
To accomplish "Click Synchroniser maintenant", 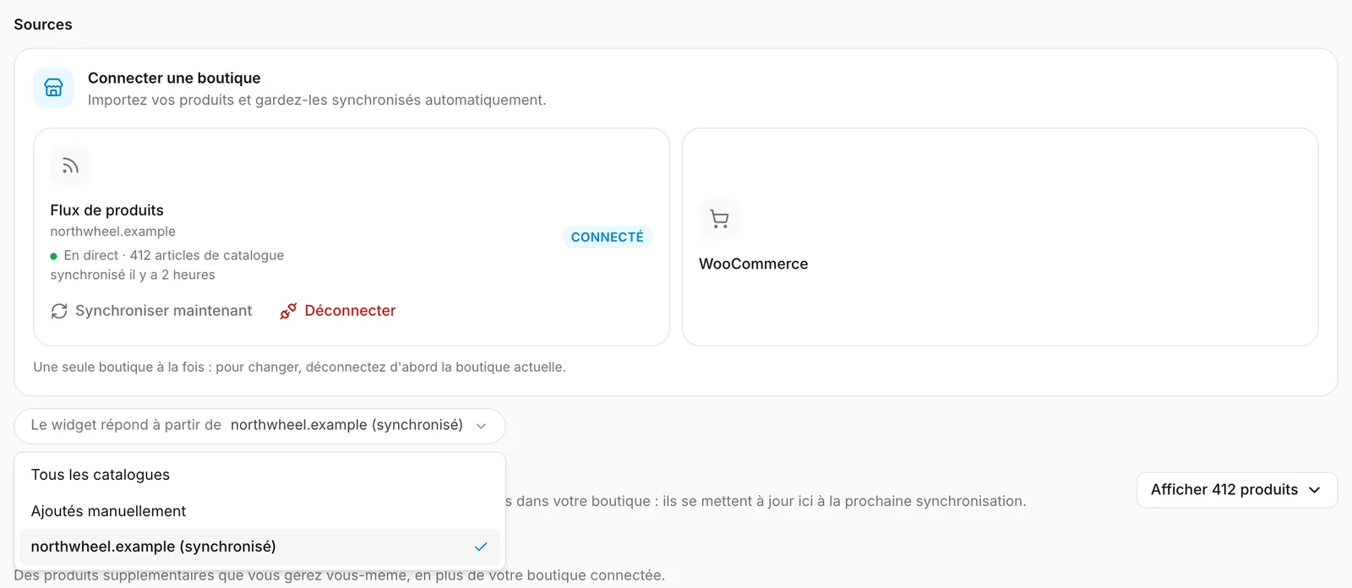I will (x=151, y=311).
